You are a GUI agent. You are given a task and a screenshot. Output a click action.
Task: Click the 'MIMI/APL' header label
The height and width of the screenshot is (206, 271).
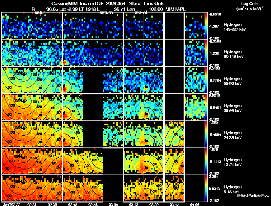pyautogui.click(x=175, y=9)
